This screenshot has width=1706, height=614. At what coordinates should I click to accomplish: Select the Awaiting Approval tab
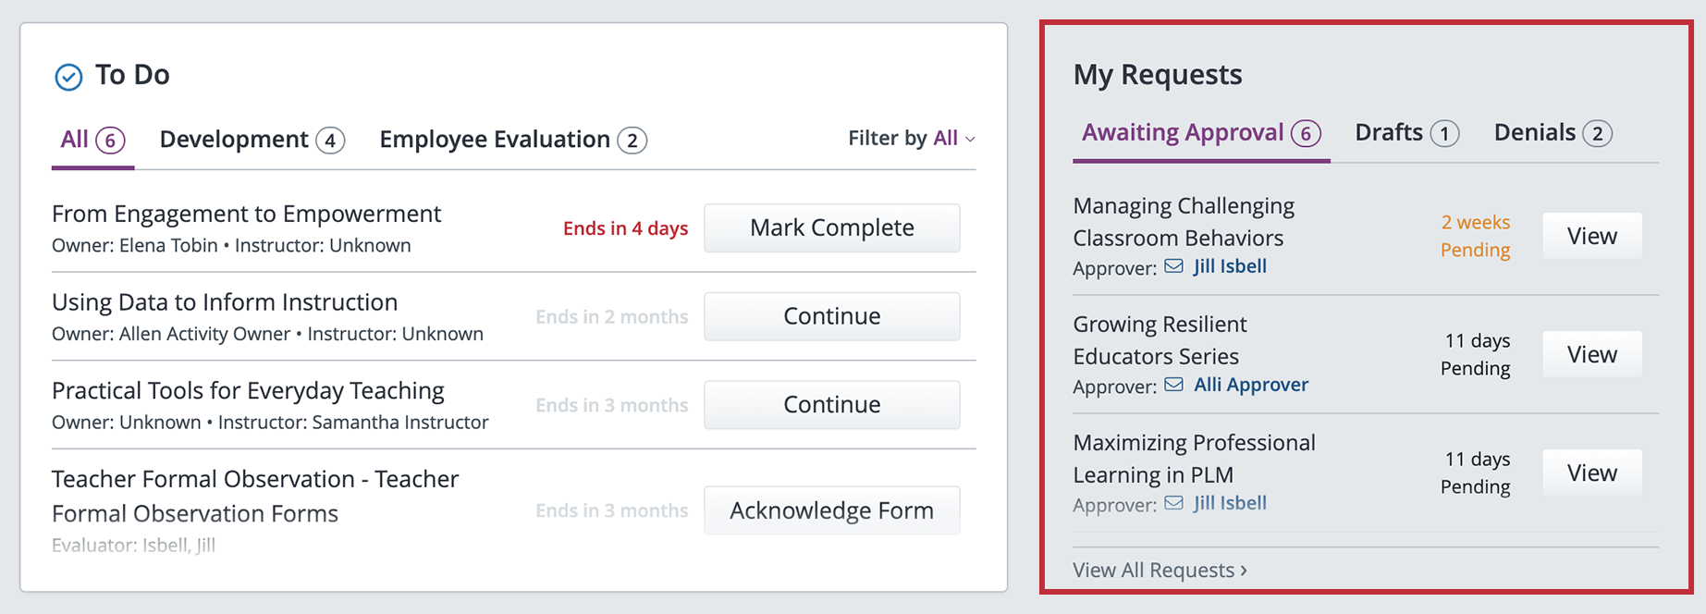pos(1200,133)
